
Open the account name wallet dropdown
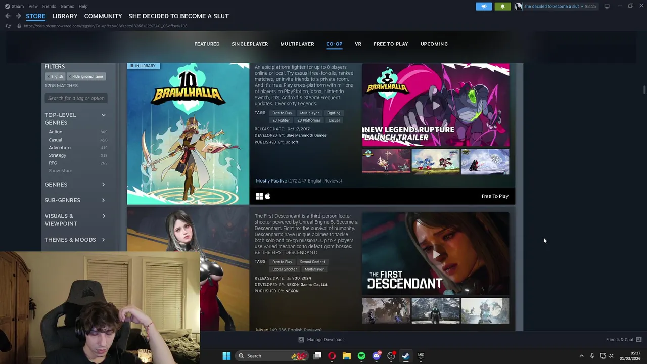(560, 6)
